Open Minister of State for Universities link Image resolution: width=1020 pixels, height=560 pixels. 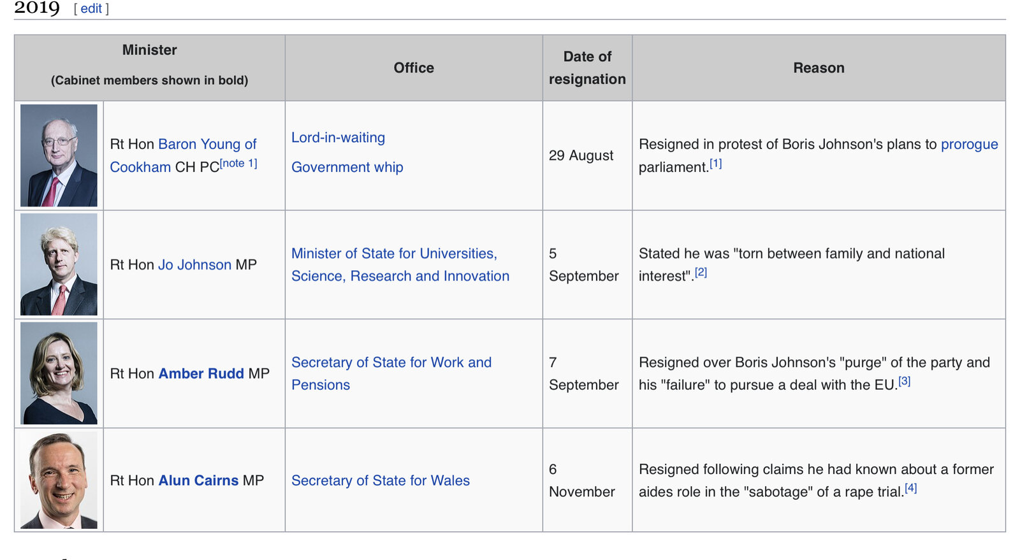coord(394,254)
